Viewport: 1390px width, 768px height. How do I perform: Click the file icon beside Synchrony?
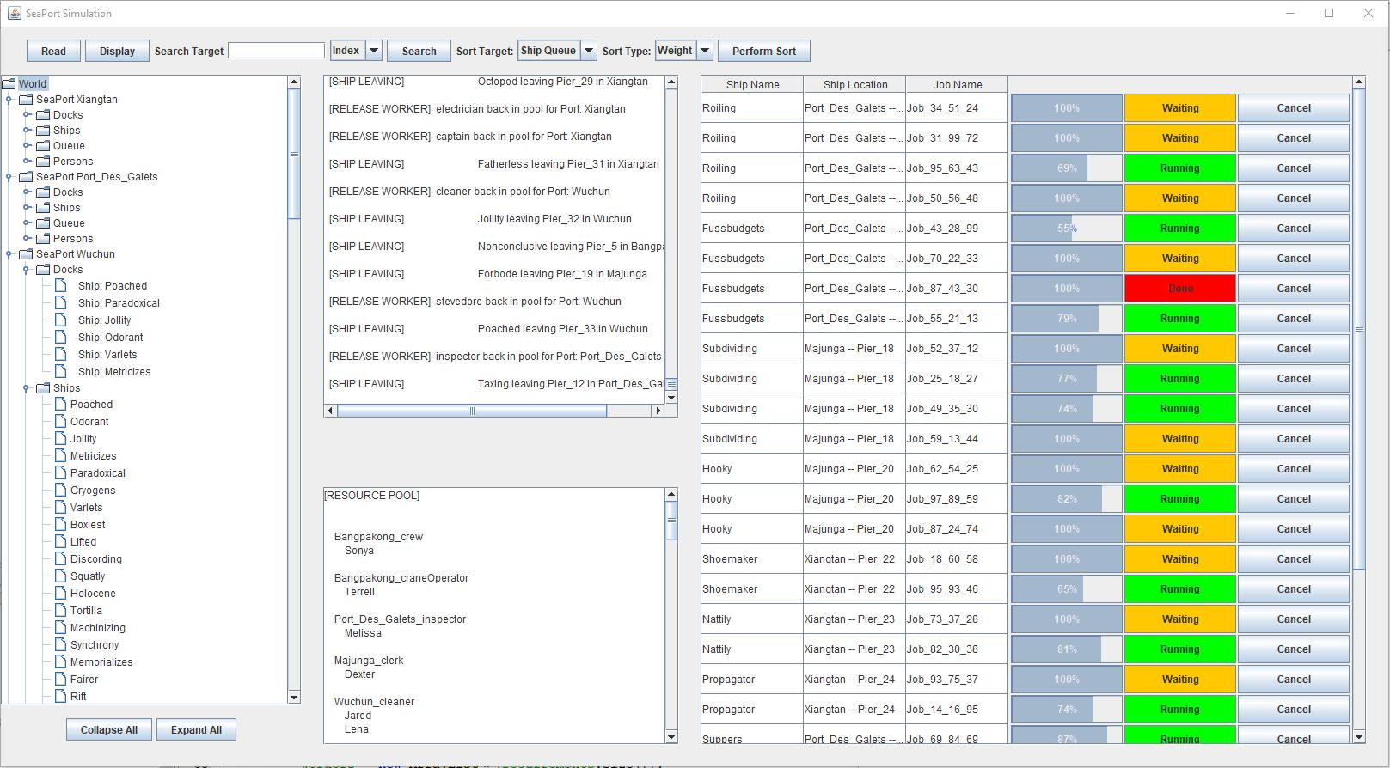pyautogui.click(x=61, y=644)
